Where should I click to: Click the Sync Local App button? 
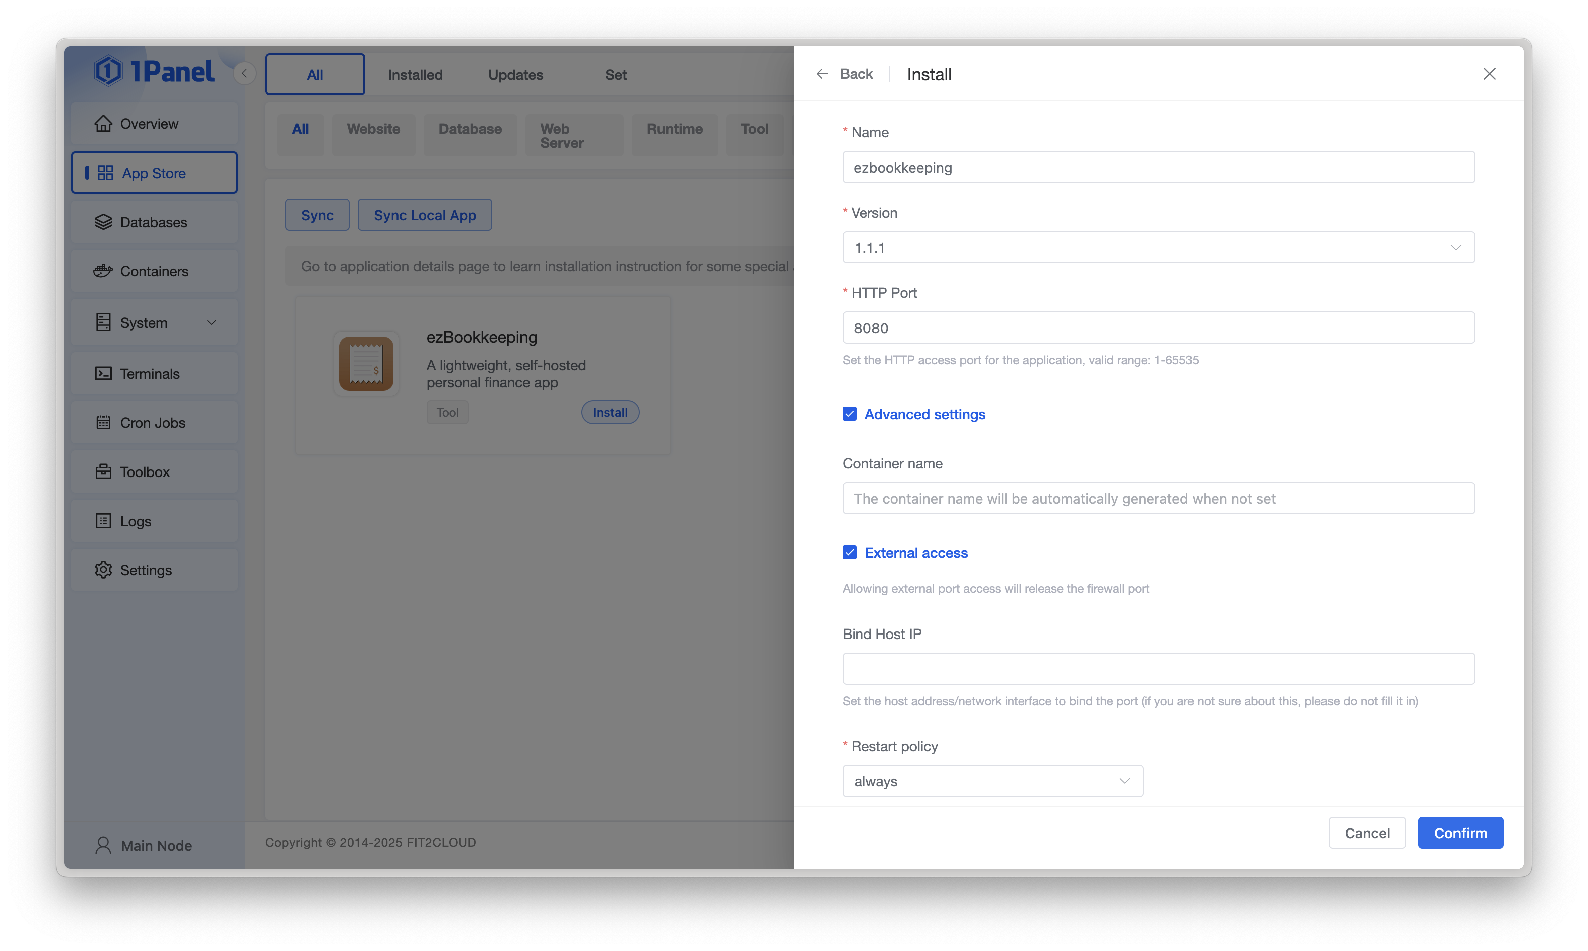click(425, 215)
